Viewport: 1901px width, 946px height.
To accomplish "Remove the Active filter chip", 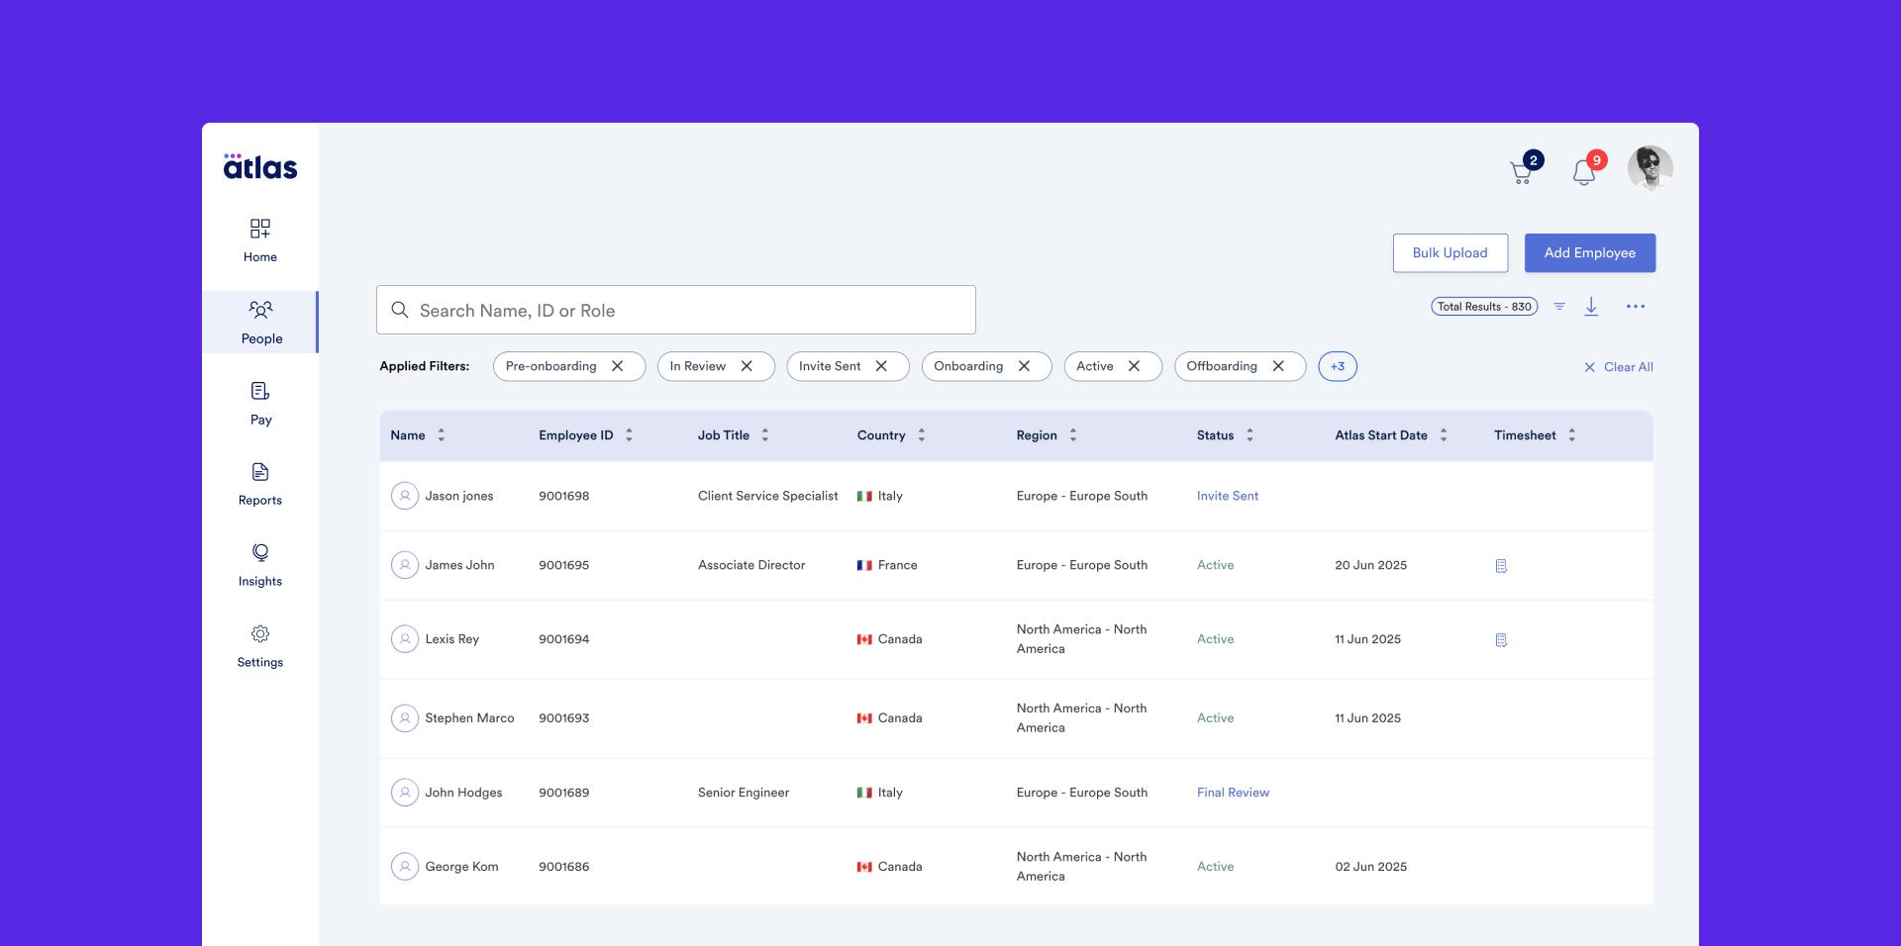I will click(x=1134, y=366).
